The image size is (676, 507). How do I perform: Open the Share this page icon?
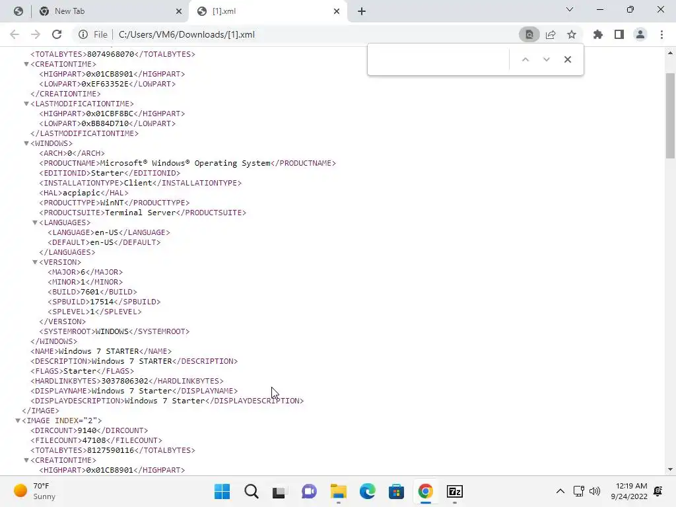coord(551,34)
